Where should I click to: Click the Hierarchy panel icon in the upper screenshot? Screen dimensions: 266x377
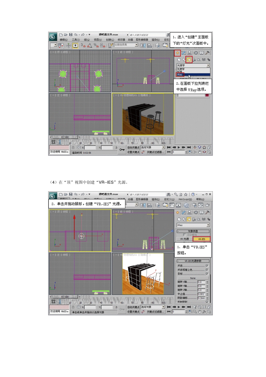point(190,53)
